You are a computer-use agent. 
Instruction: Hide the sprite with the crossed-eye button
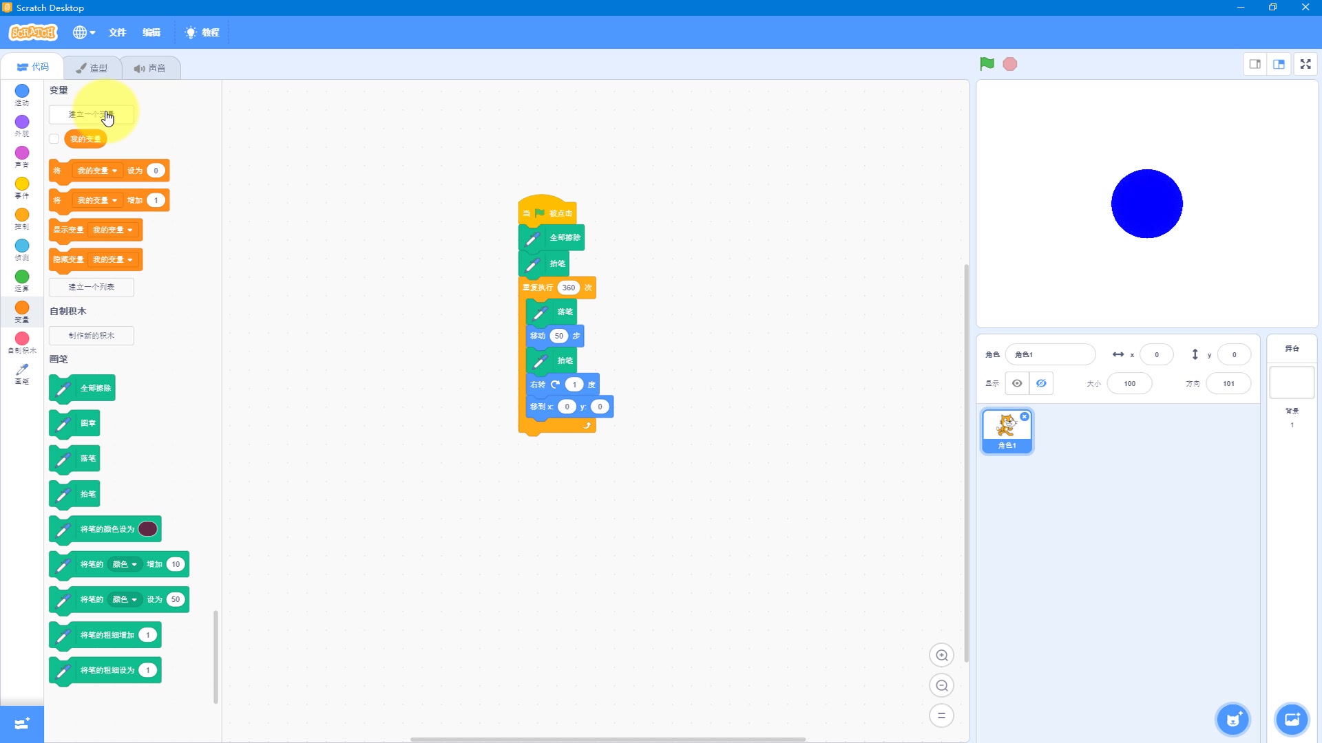pos(1041,383)
